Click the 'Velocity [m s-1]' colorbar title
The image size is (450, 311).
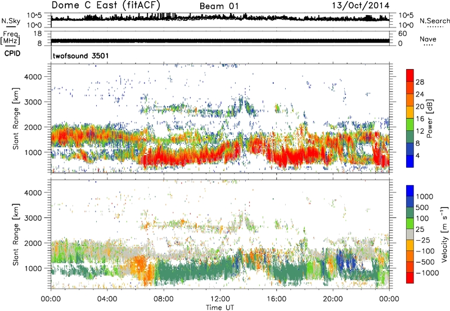coord(444,234)
